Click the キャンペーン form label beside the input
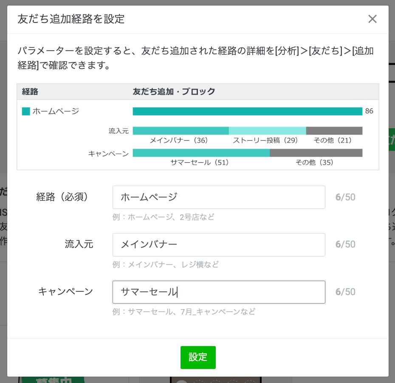Viewport: 395px width, 383px height. 65,291
